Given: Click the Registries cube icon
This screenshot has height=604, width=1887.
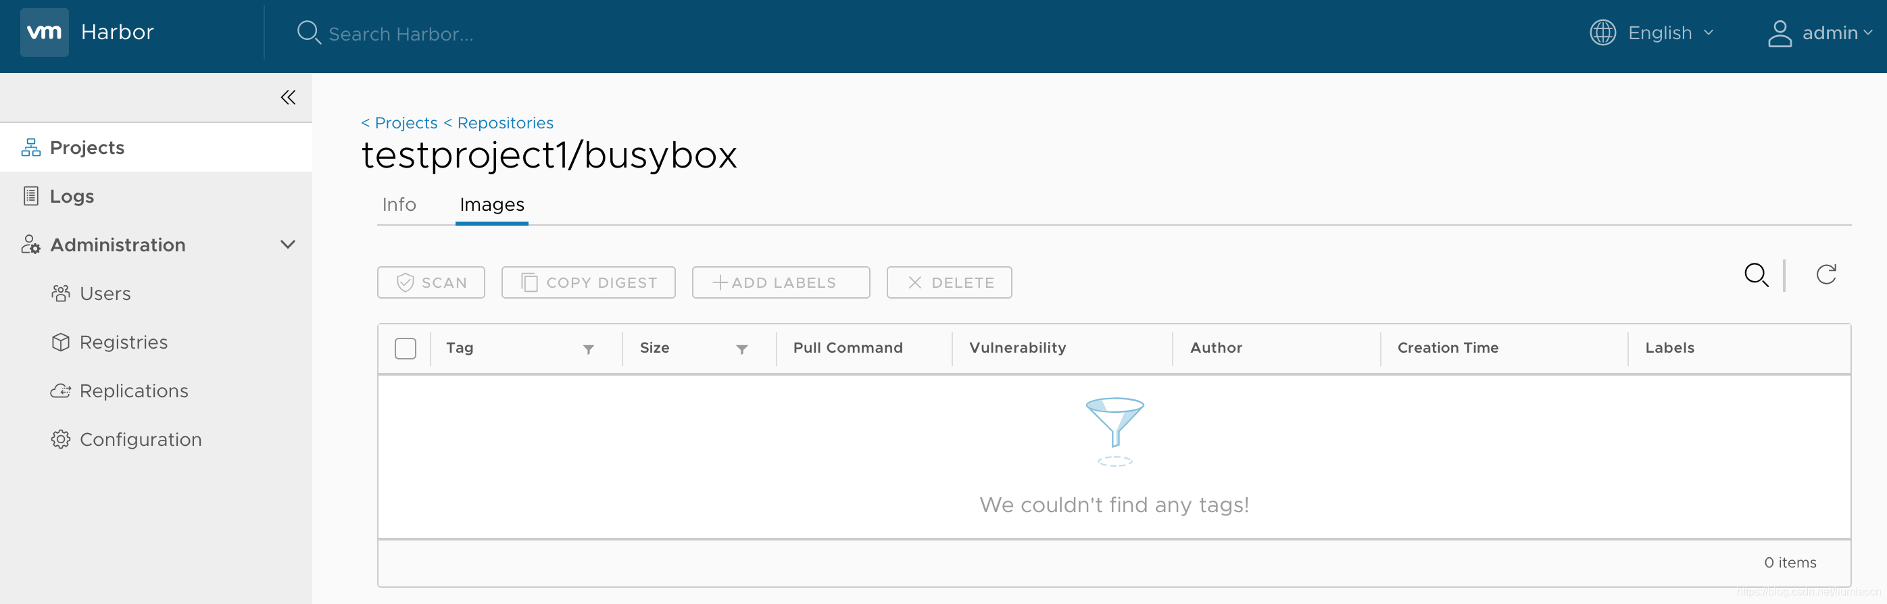Looking at the screenshot, I should 61,342.
